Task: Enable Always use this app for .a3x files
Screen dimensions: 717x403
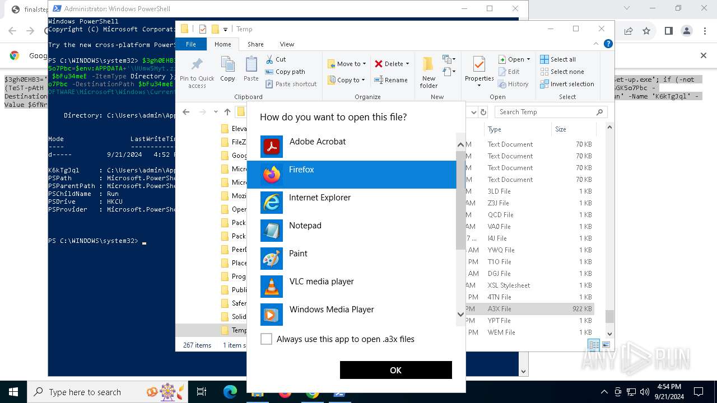Action: coord(267,339)
